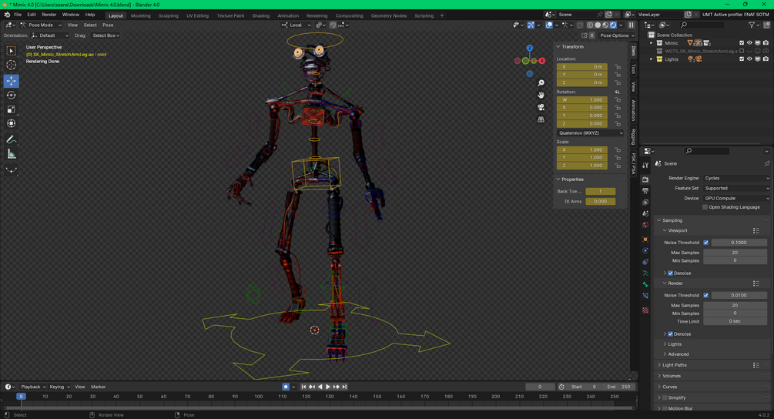Enable WGTS_SK_Mimic collection checkbox
The height and width of the screenshot is (419, 774).
pyautogui.click(x=742, y=51)
